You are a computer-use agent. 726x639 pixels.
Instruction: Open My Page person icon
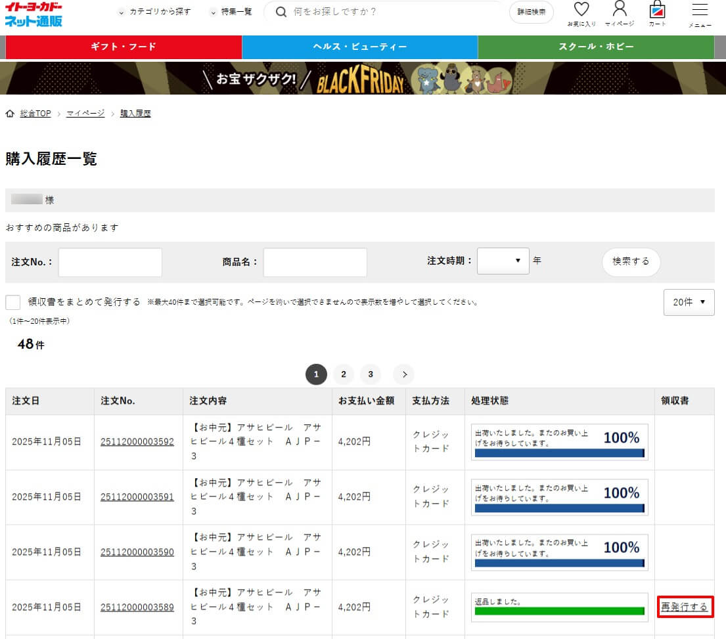(x=619, y=11)
